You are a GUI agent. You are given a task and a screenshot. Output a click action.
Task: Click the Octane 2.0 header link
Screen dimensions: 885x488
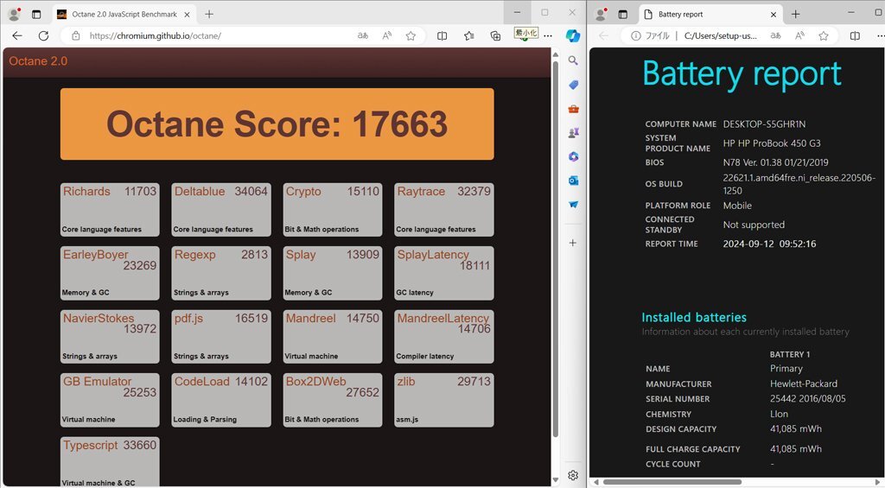(38, 61)
